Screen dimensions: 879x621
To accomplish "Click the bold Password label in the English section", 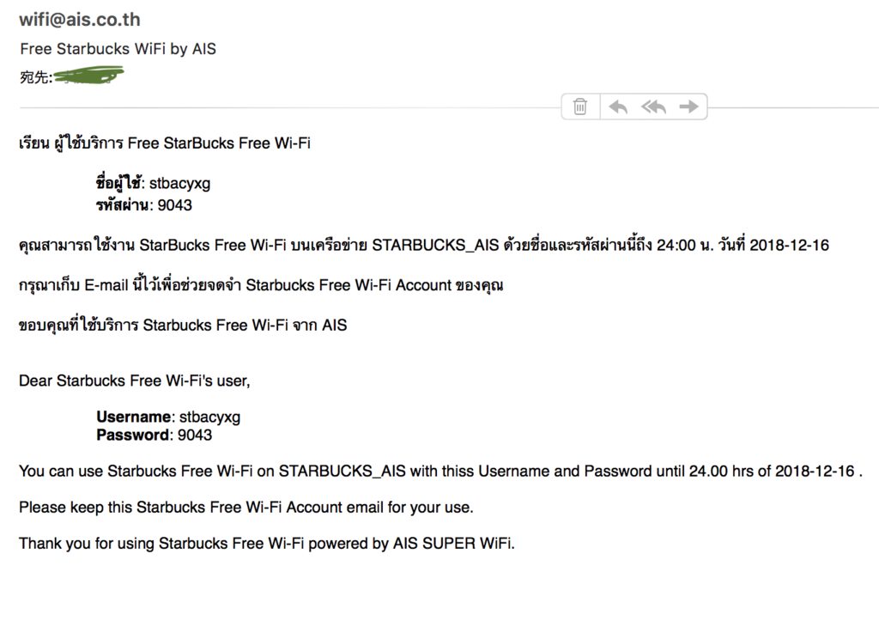I will 132,435.
